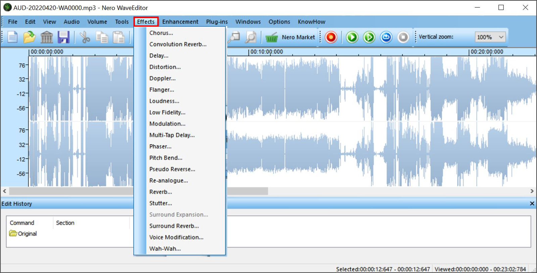Click the 00:20:00:000 timeline marker
Image resolution: width=537 pixels, height=273 pixels.
click(487, 52)
